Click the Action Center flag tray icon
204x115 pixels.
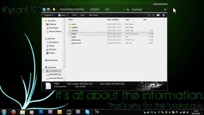pyautogui.click(x=177, y=112)
